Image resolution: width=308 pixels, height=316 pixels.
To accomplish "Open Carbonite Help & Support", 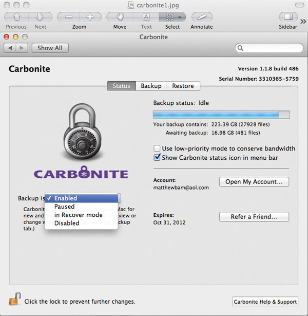I will point(265,302).
